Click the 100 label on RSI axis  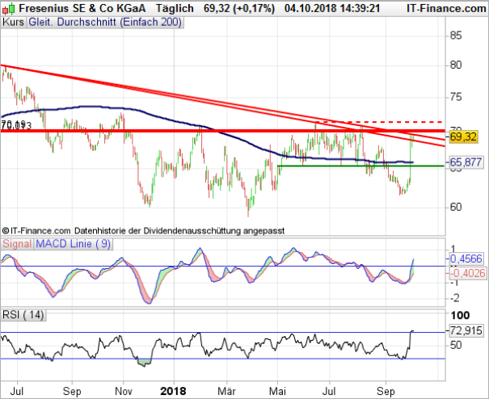pyautogui.click(x=460, y=316)
